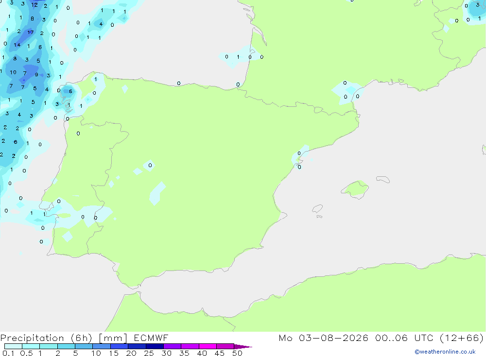
Task: Pick the 40–45 mm magenta legend swatch
Action: [x=208, y=346]
